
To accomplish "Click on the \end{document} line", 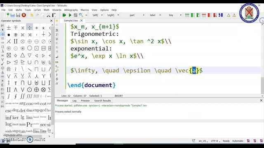I will pos(92,85).
